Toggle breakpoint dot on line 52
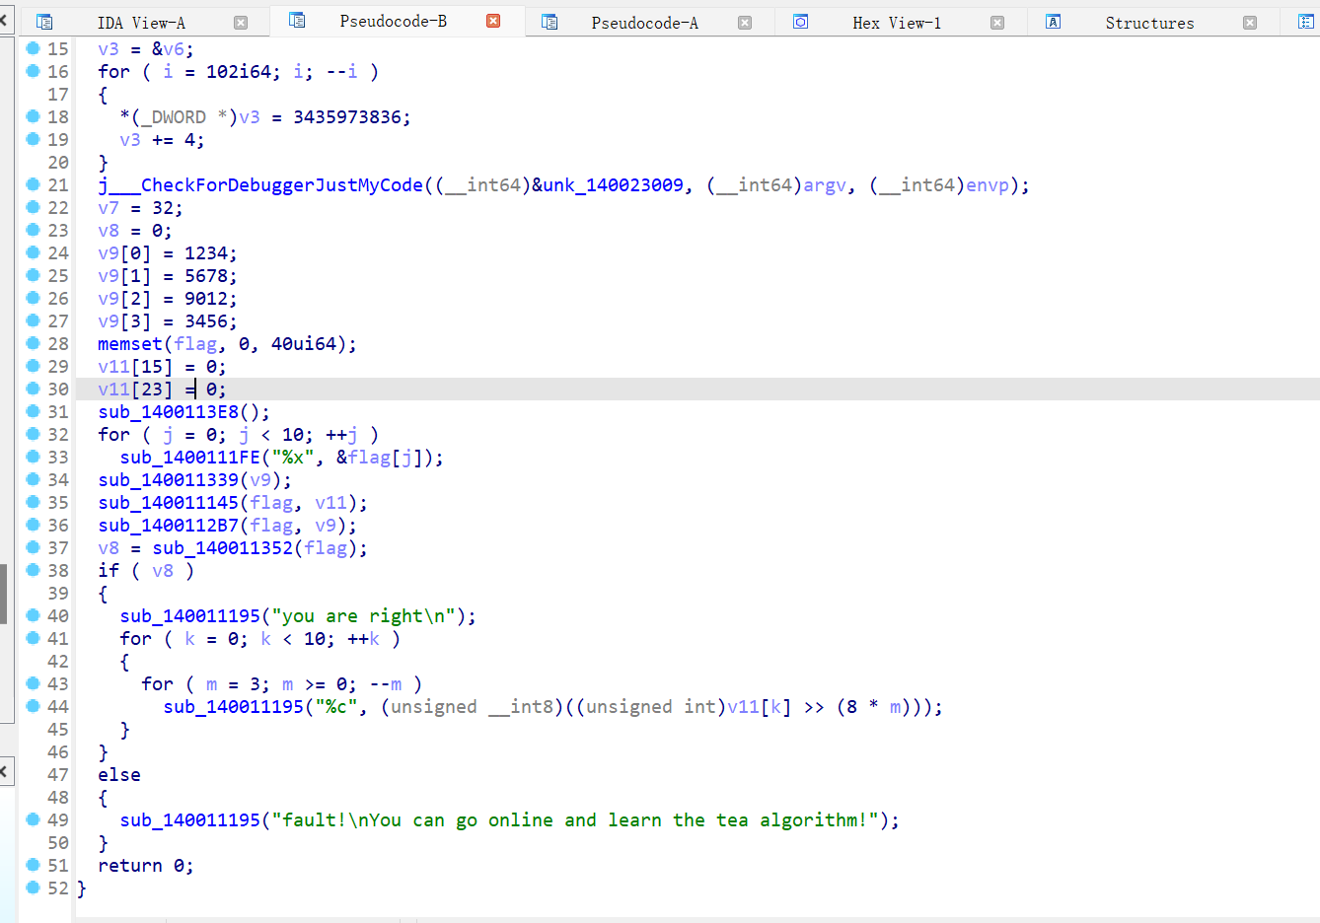Image resolution: width=1320 pixels, height=923 pixels. [33, 887]
